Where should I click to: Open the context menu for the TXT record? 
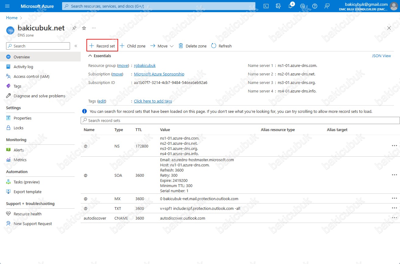click(394, 208)
